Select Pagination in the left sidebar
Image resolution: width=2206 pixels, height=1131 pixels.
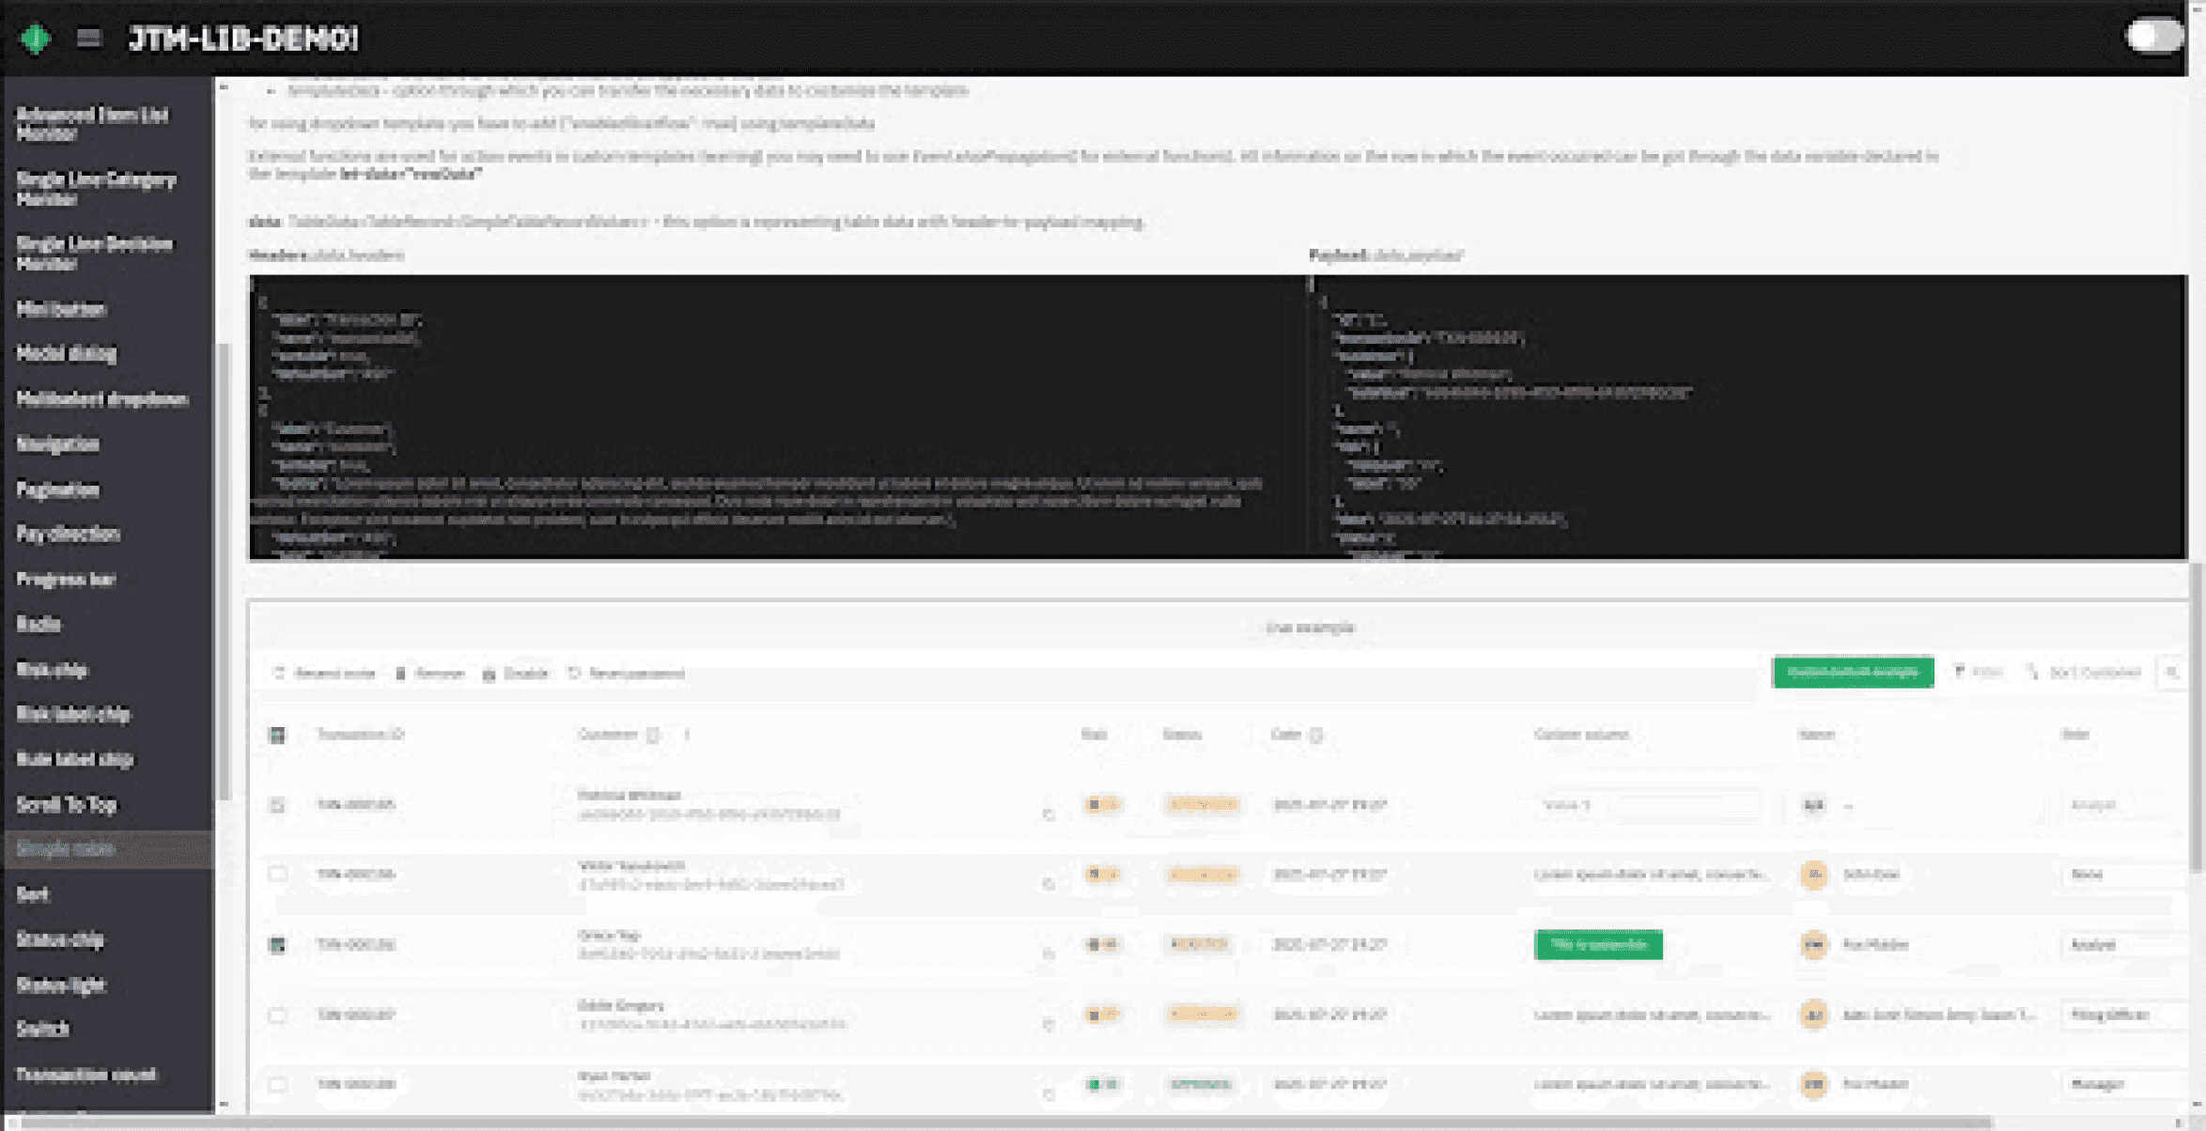(x=58, y=488)
